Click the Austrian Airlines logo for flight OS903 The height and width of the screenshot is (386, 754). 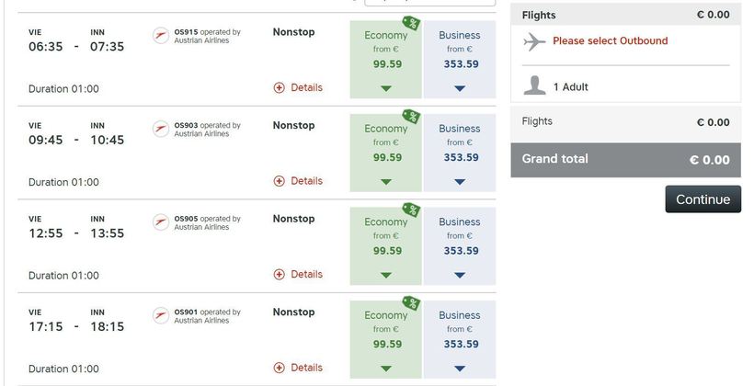click(161, 129)
